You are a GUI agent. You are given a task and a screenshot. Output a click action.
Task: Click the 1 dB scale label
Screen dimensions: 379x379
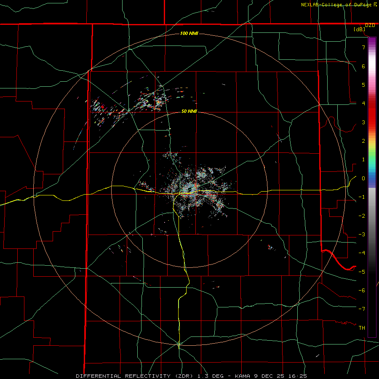pyautogui.click(x=363, y=160)
